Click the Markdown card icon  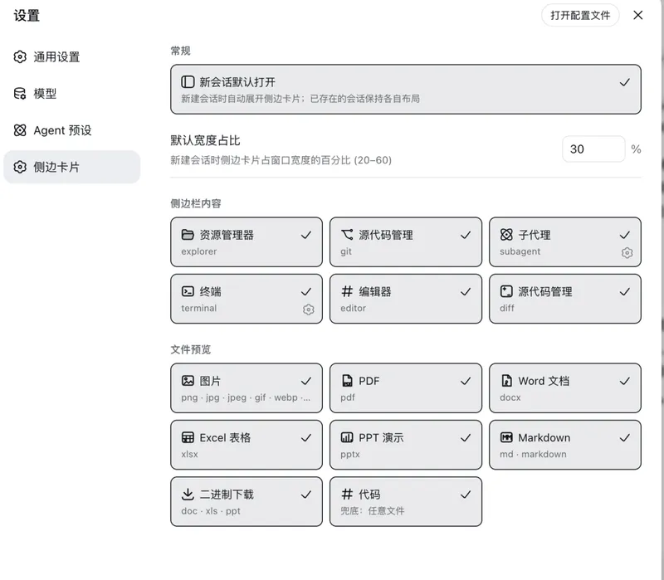point(506,437)
